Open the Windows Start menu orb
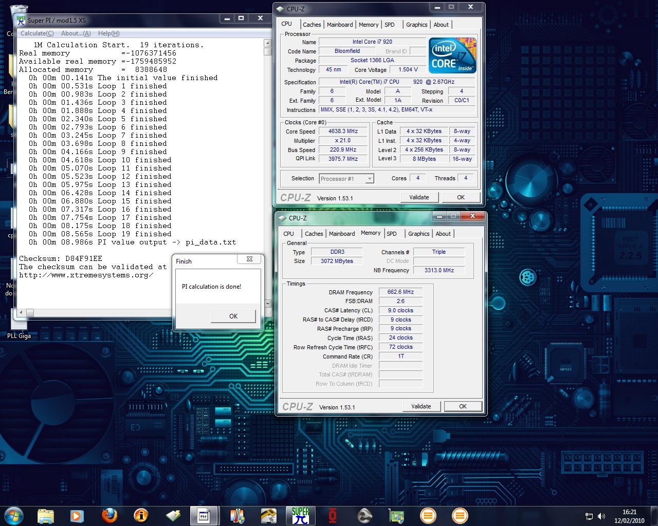 pos(13,515)
